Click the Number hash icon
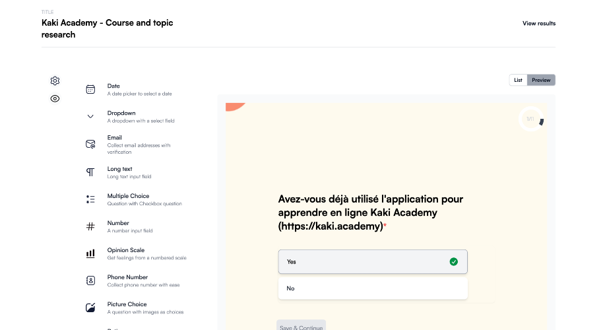 90,226
